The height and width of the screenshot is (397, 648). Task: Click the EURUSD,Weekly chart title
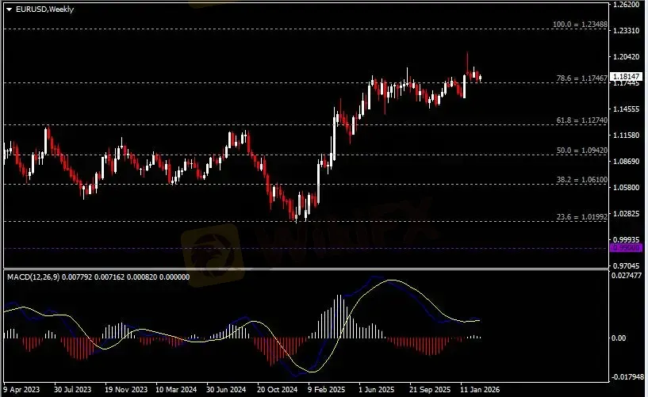pos(44,9)
